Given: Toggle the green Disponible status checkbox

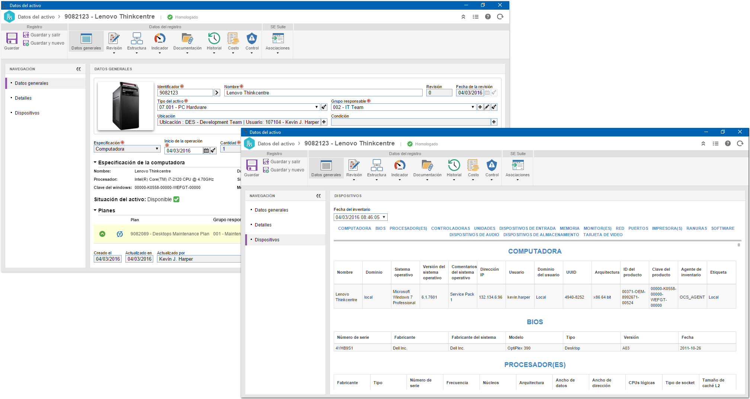Looking at the screenshot, I should [x=176, y=200].
